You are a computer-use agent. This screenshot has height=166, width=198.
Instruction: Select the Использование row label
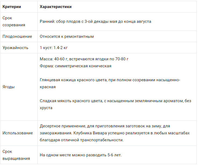18,133
